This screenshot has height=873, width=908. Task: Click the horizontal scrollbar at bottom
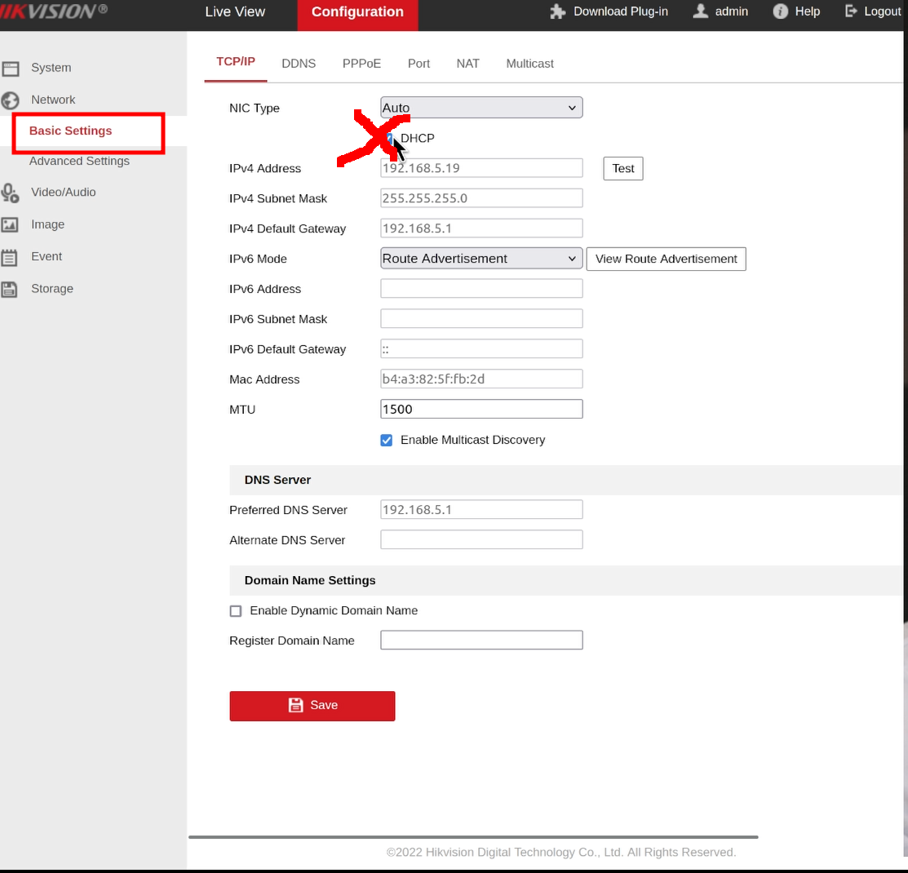(x=473, y=837)
